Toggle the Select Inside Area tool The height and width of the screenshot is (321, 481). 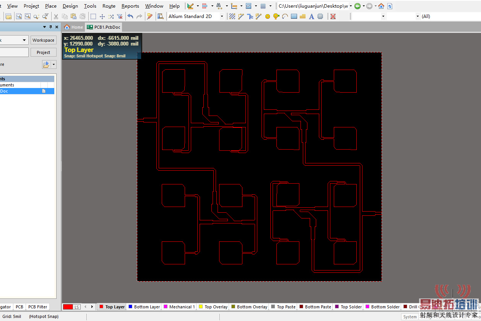point(93,16)
